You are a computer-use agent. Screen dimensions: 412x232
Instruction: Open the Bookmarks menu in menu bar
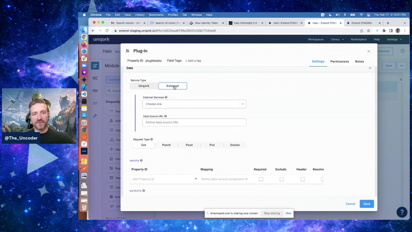(x=156, y=15)
